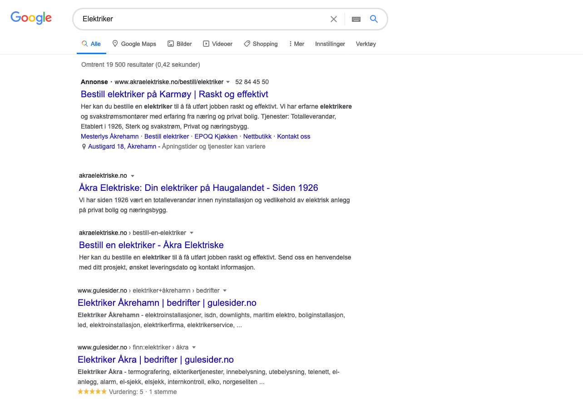583x399 pixels.
Task: Open 'Bestill en elektriker - Åkra Elektriske'
Action: (151, 245)
